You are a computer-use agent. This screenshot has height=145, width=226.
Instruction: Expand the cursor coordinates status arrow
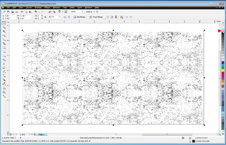point(20,138)
